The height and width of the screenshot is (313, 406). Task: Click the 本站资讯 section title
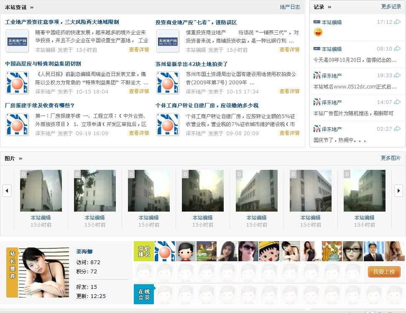click(x=15, y=7)
